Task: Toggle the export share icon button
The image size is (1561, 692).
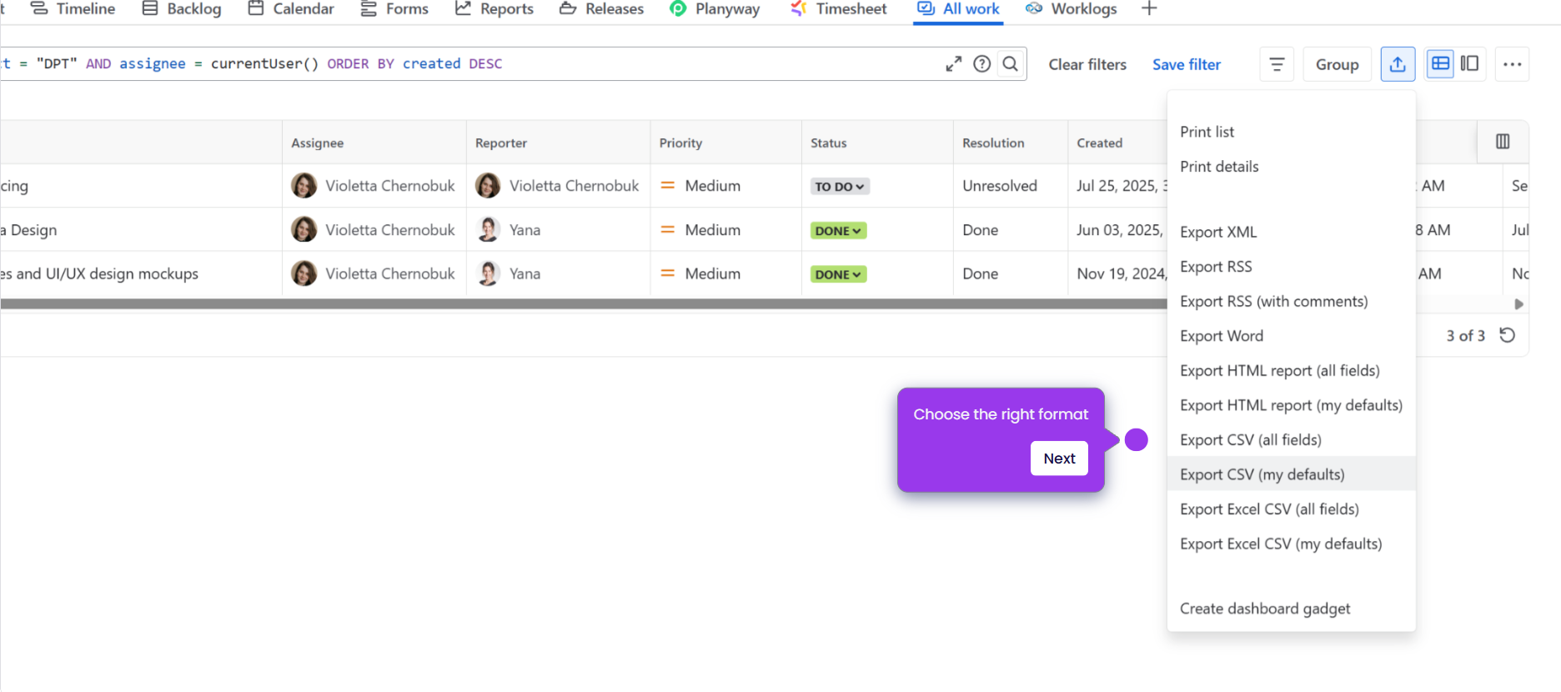Action: click(1398, 64)
